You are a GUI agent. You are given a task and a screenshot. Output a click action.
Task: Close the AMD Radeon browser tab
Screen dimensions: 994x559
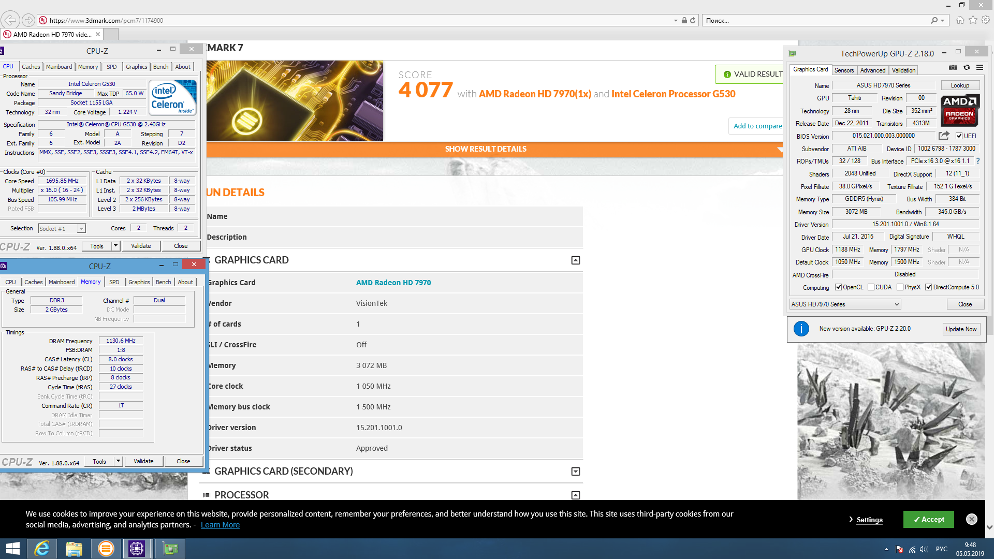(98, 34)
